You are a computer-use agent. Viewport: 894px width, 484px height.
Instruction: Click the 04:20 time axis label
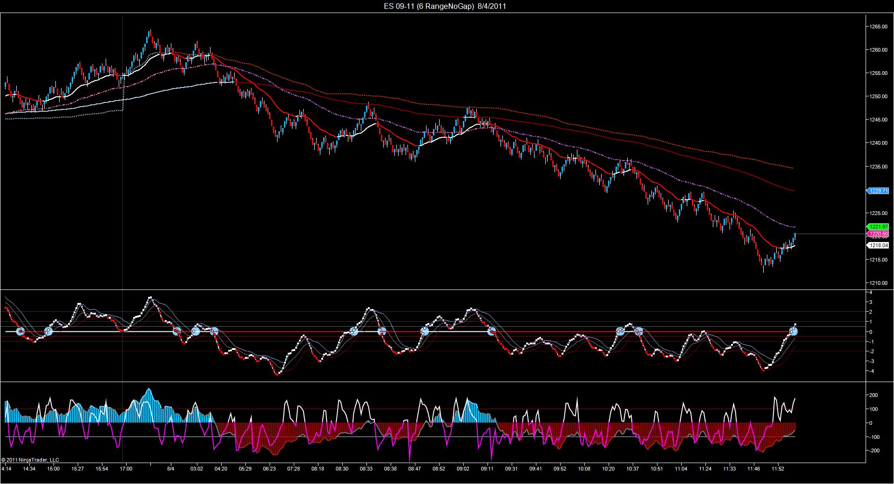click(x=221, y=469)
